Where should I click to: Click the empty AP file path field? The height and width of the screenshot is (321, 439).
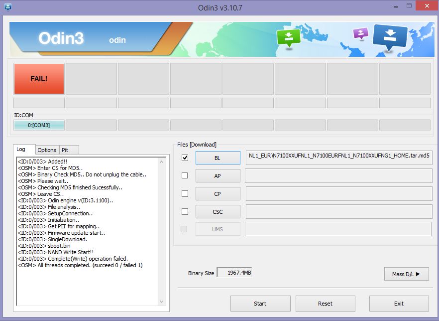pos(339,176)
